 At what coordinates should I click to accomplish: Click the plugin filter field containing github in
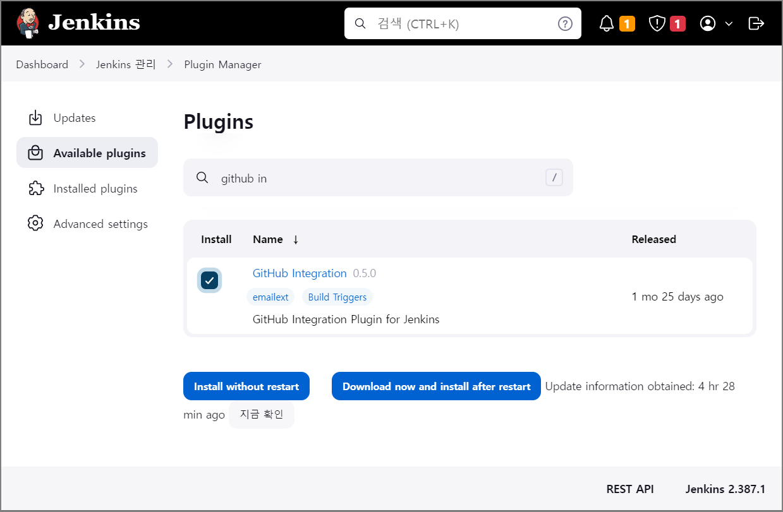tap(378, 177)
